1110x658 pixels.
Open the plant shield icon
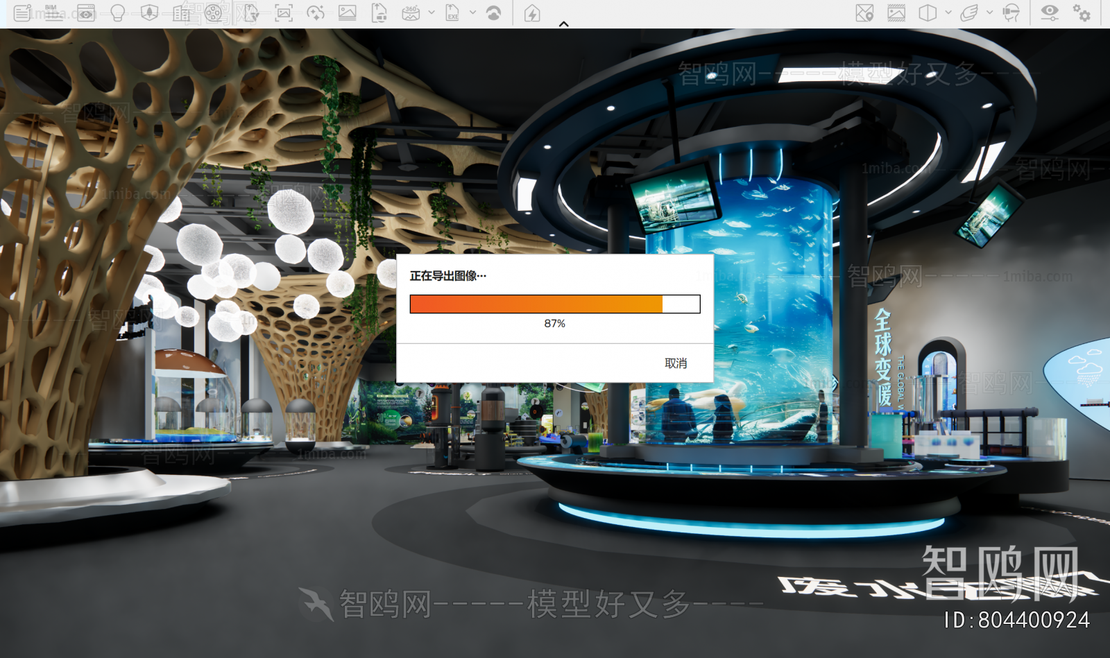pyautogui.click(x=149, y=13)
